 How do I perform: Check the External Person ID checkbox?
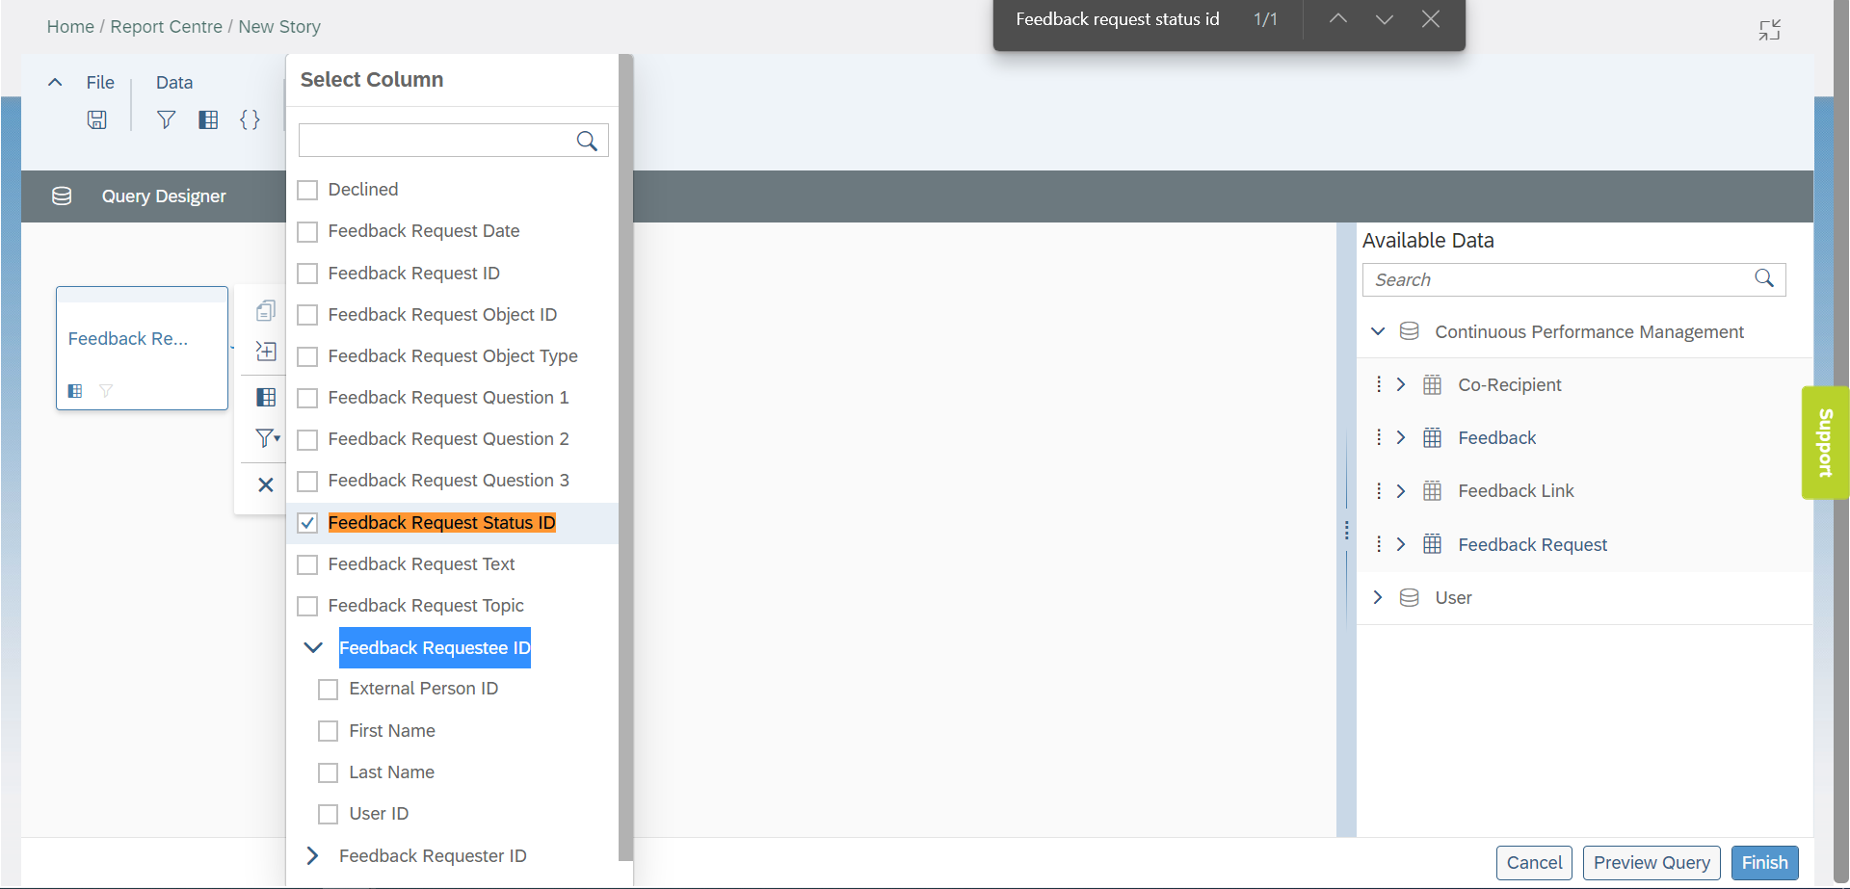(329, 690)
